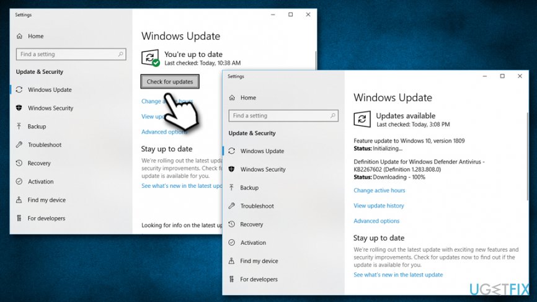Screen dimensions: 537x302
Task: Open Windows Update label in back window sidebar
Action: tap(50, 90)
